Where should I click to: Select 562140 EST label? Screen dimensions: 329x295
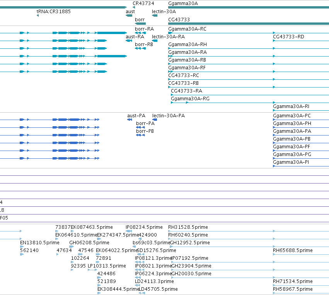coord(29,250)
